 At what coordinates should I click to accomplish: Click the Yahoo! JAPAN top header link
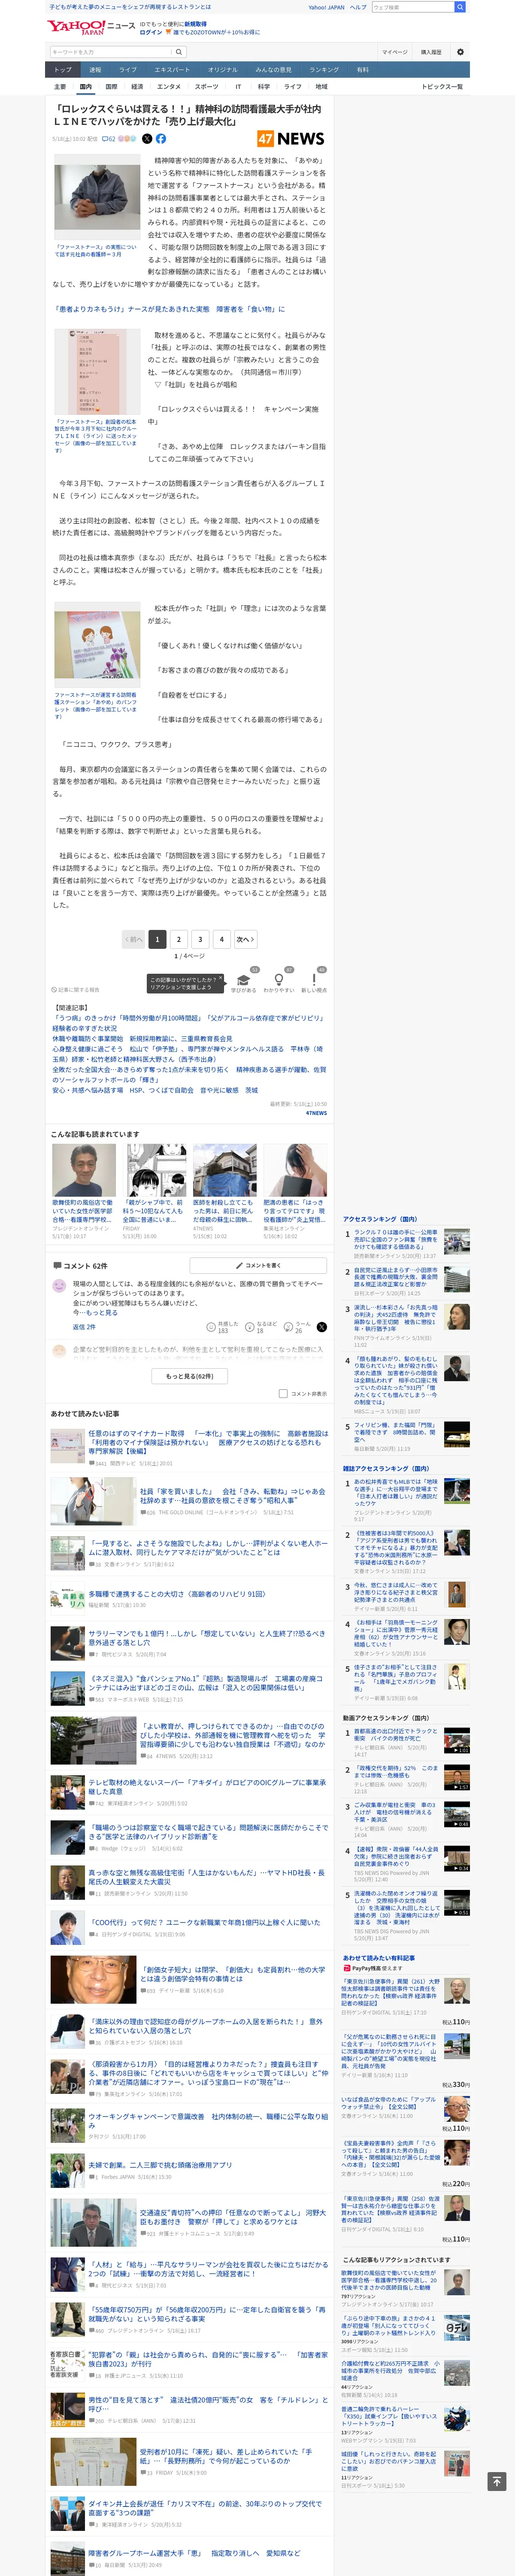click(326, 7)
